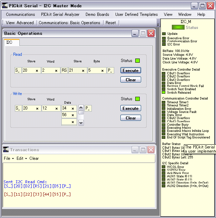Screen dimensions: 216x218
Task: Open the Help menu
Action: [x=201, y=14]
